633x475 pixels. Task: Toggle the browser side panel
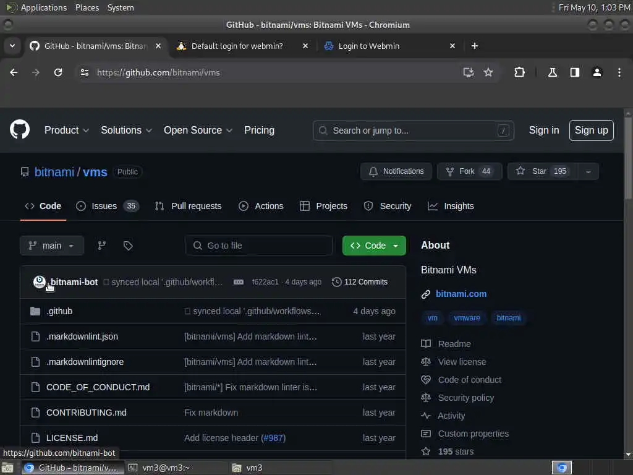pos(574,73)
